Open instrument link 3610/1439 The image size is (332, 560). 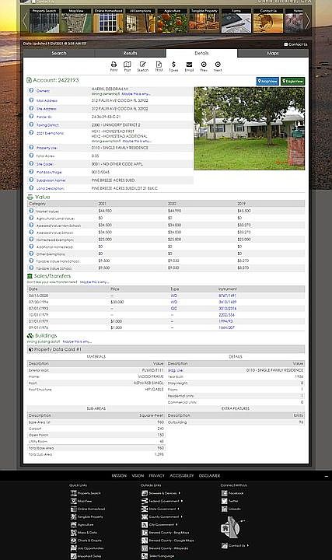click(x=227, y=302)
